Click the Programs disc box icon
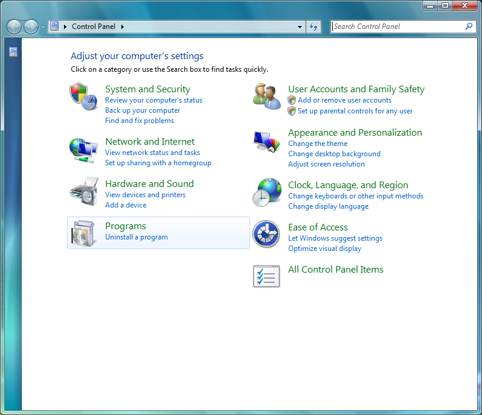The height and width of the screenshot is (415, 482). pyautogui.click(x=83, y=233)
